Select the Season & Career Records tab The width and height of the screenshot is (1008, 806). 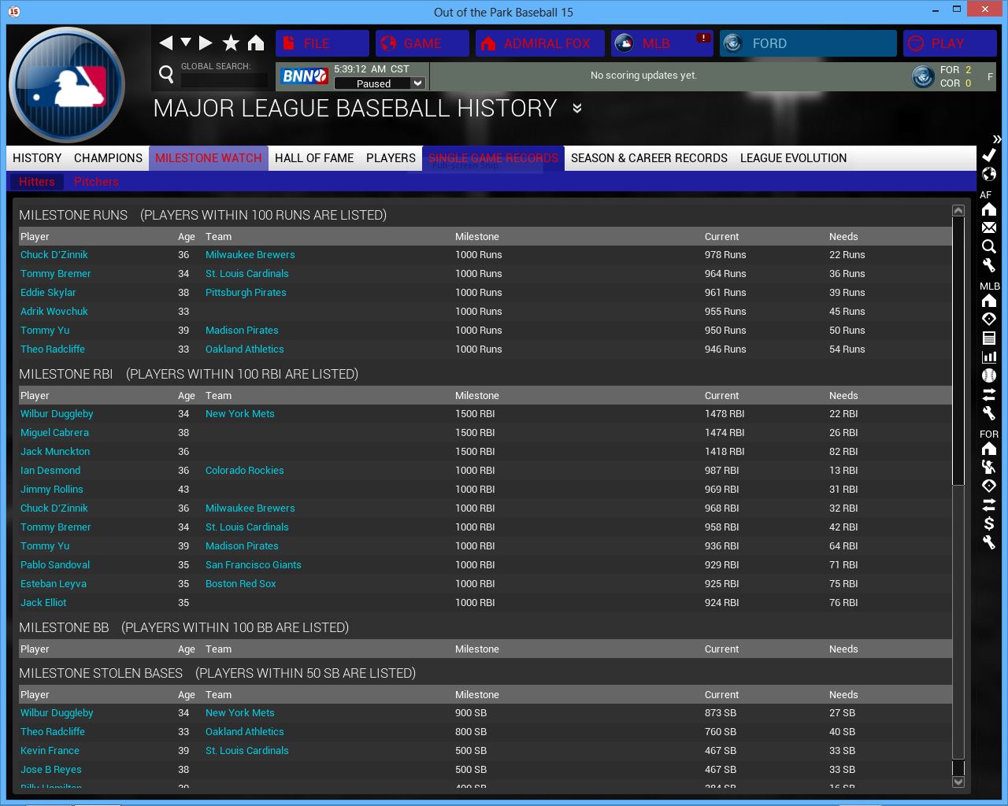(x=649, y=158)
